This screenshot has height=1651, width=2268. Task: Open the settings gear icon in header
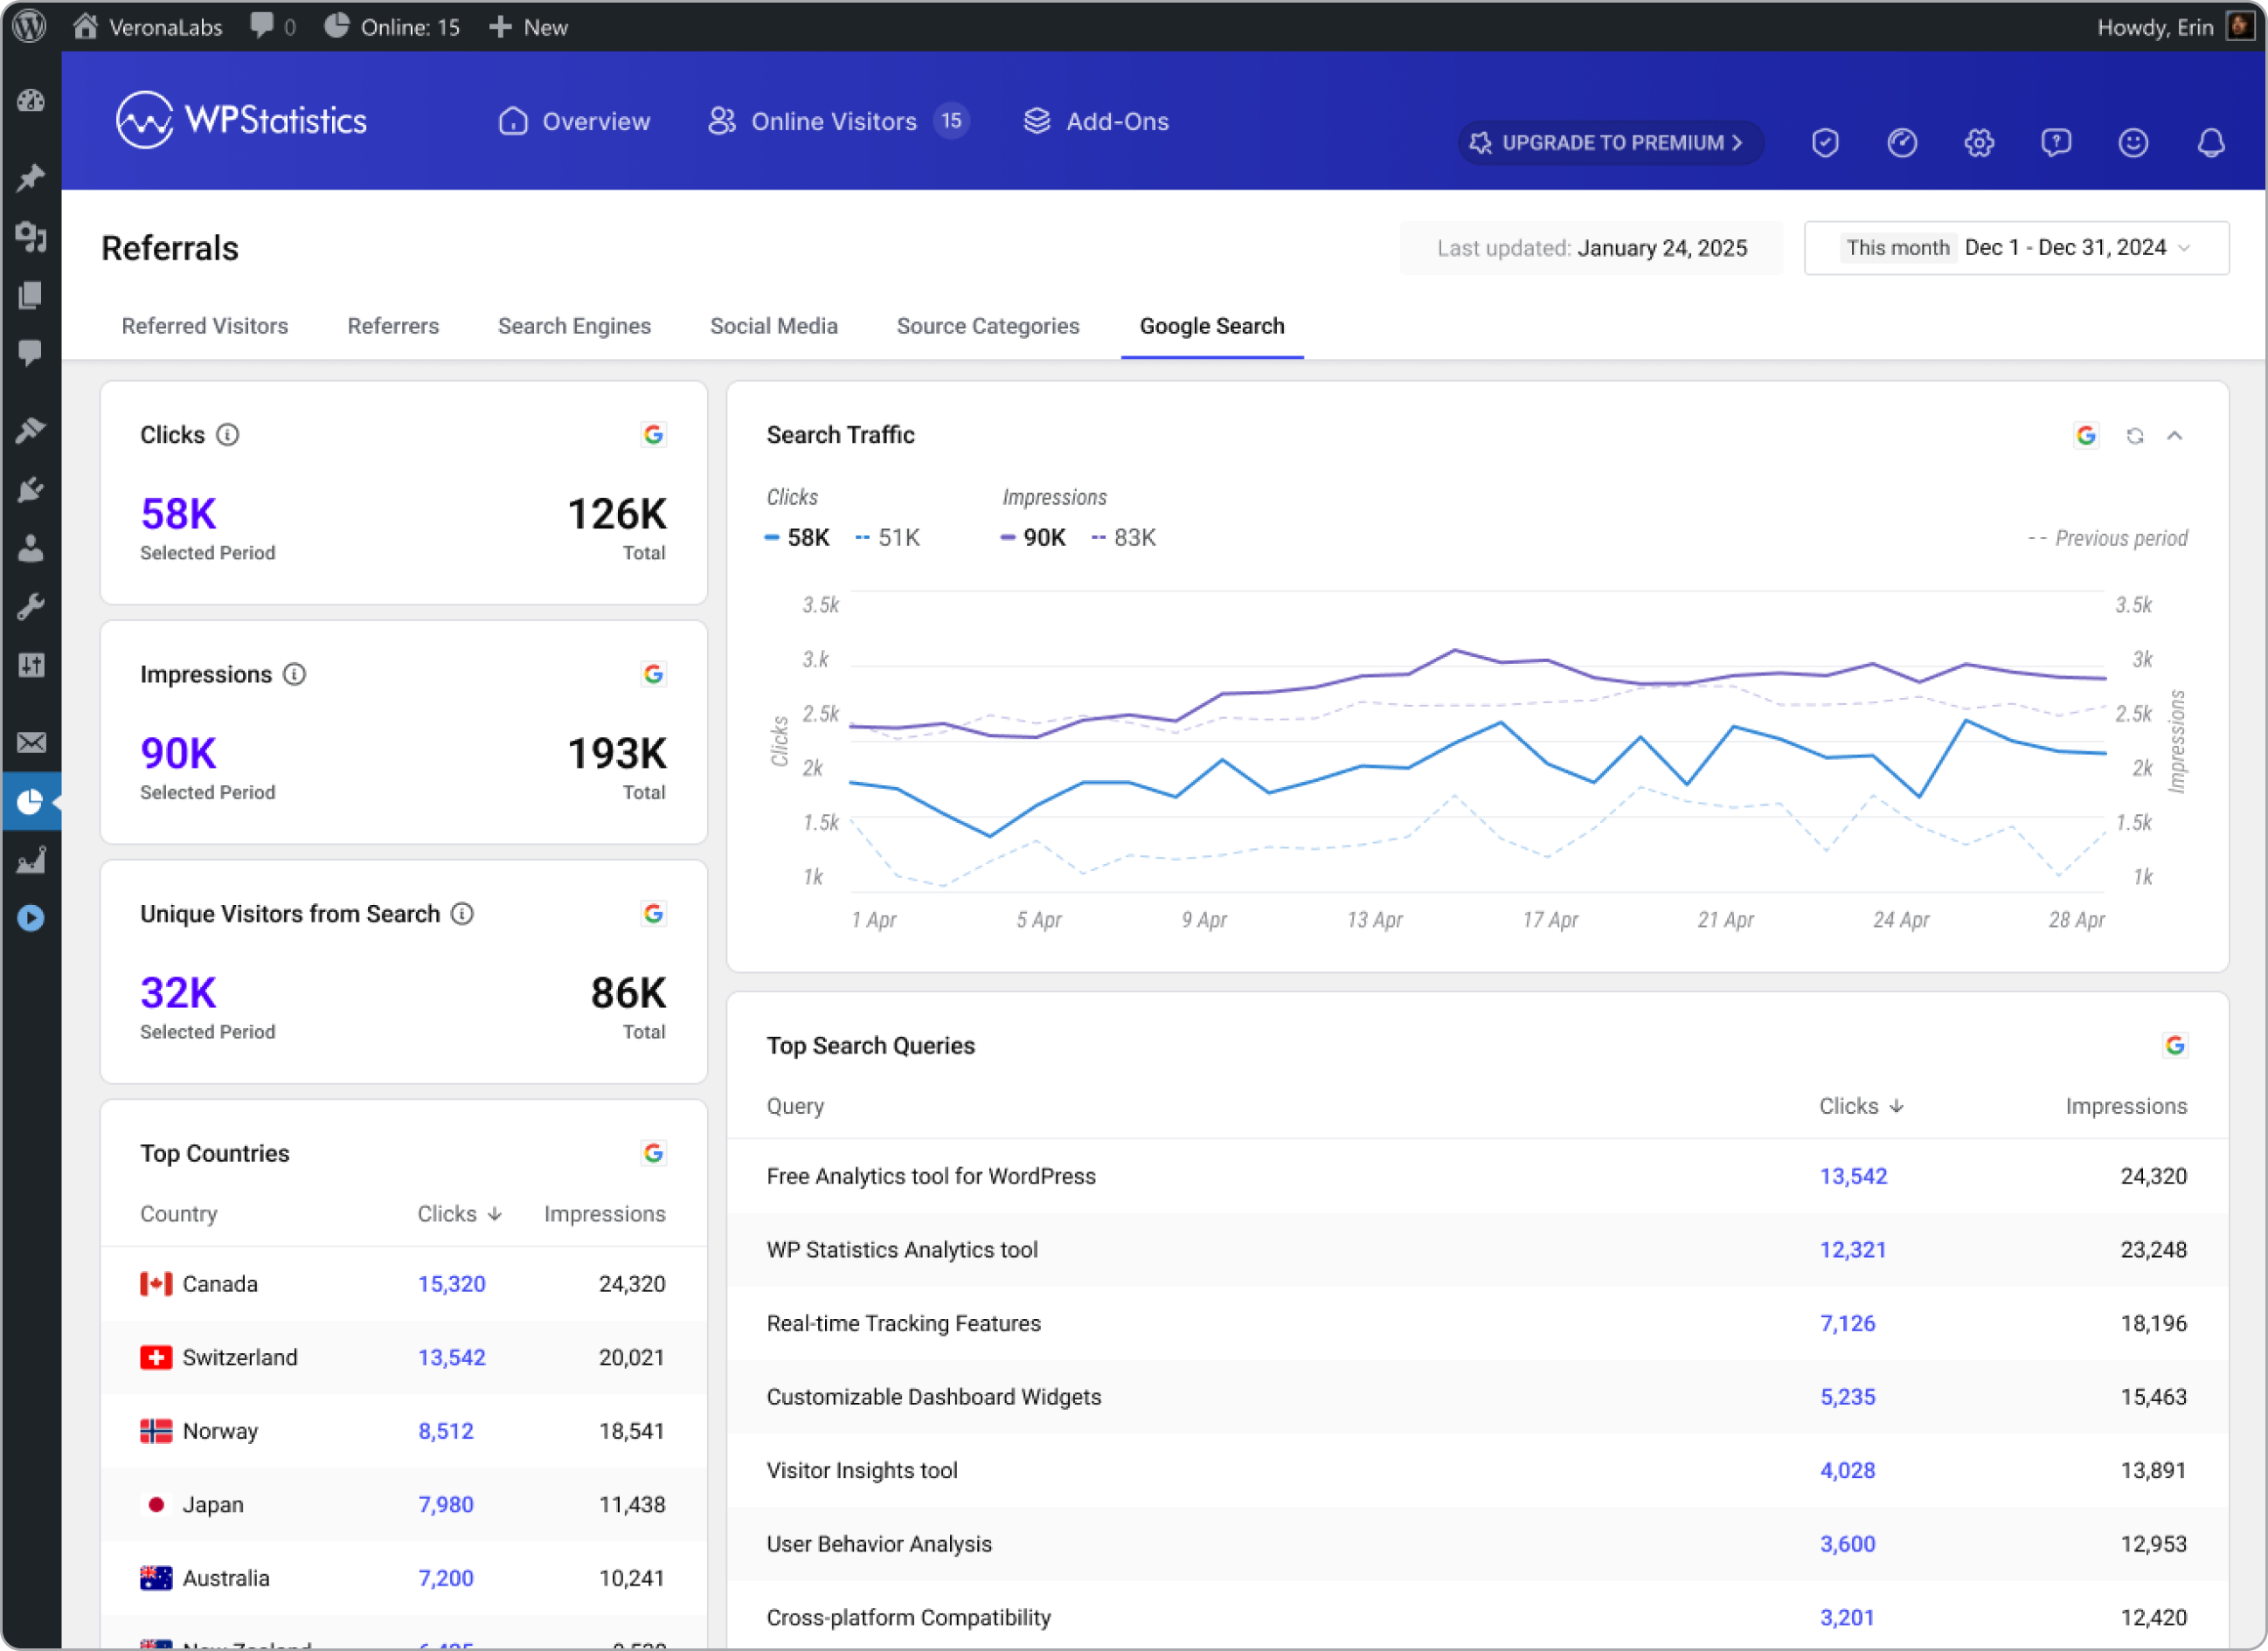click(1978, 143)
